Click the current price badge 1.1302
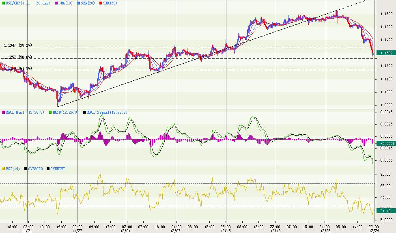This screenshot has height=233, width=396. 386,53
